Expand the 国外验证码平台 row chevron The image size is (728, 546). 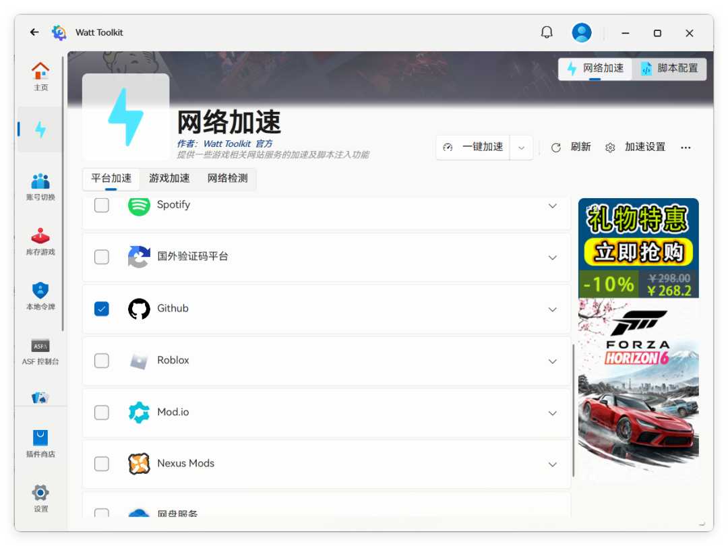(x=553, y=257)
